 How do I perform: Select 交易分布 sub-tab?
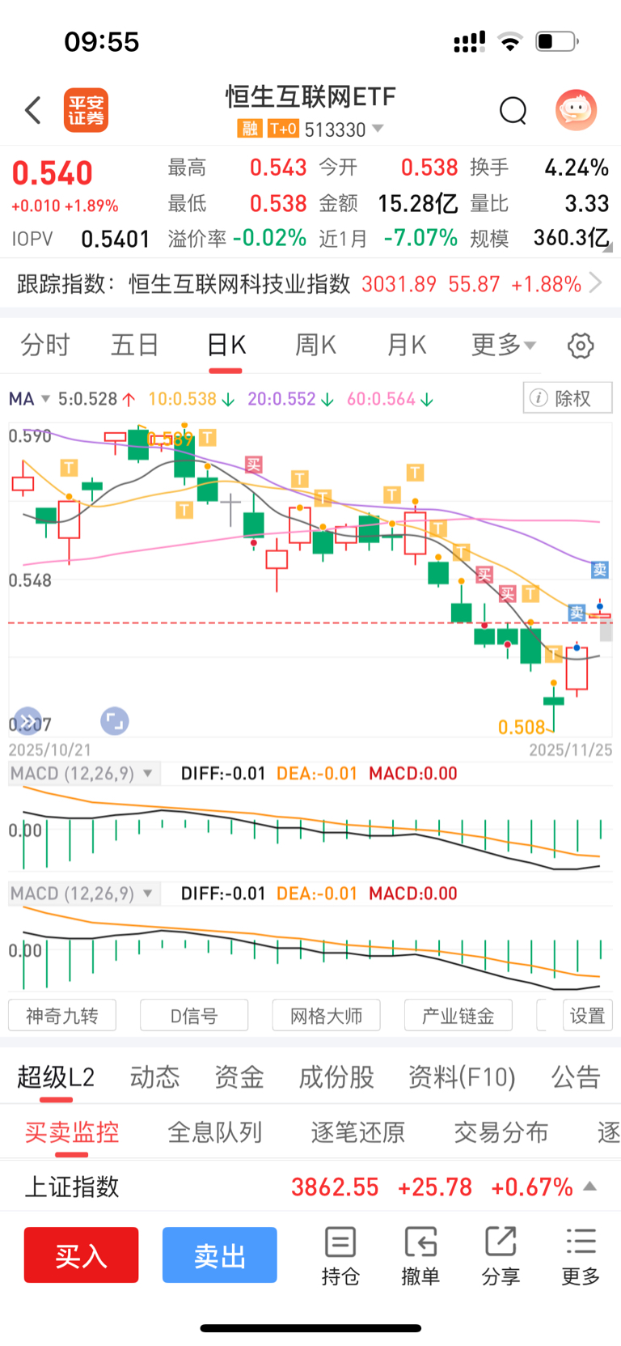click(x=501, y=1132)
